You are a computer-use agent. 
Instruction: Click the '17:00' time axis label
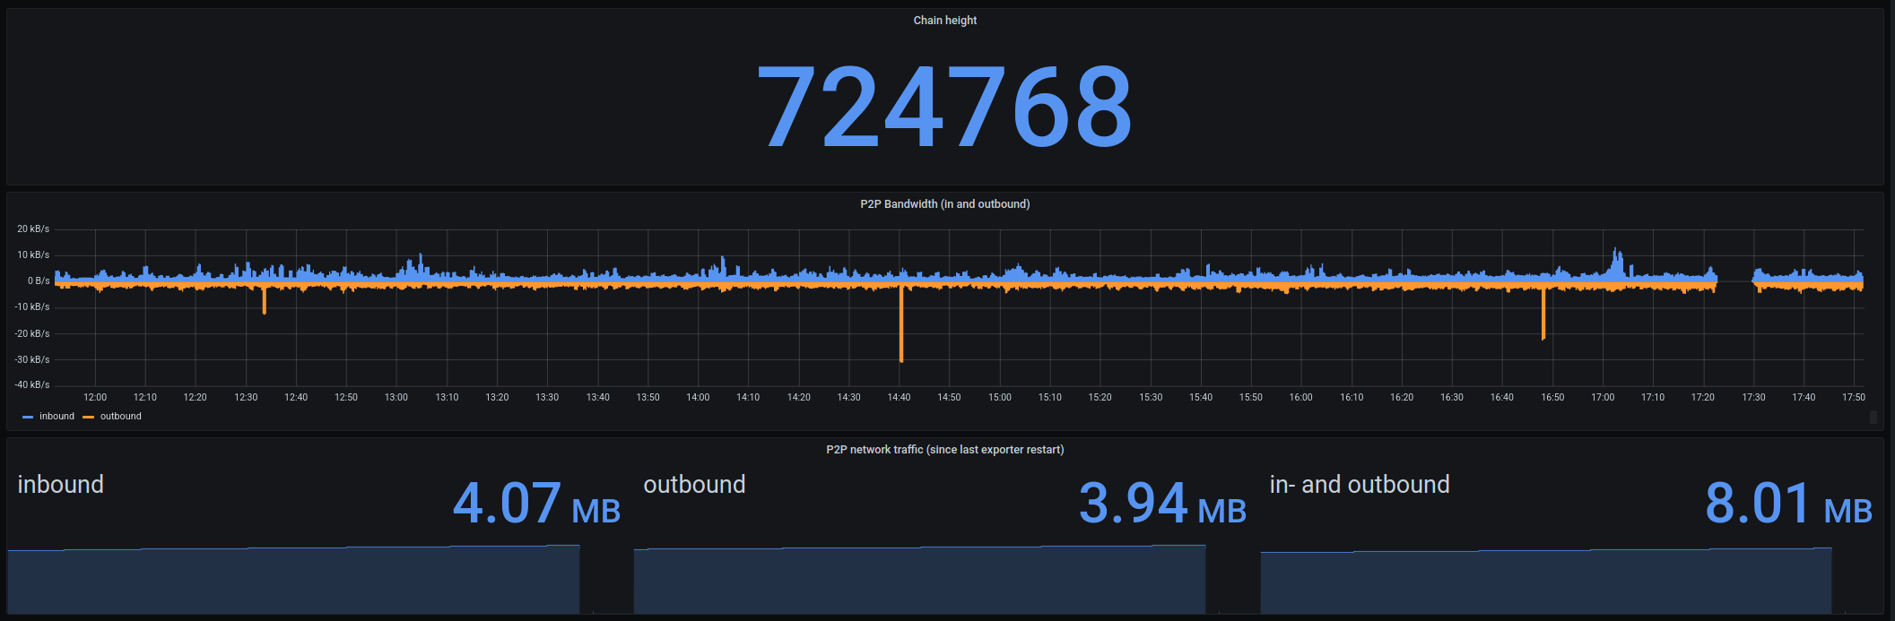[x=1603, y=398]
